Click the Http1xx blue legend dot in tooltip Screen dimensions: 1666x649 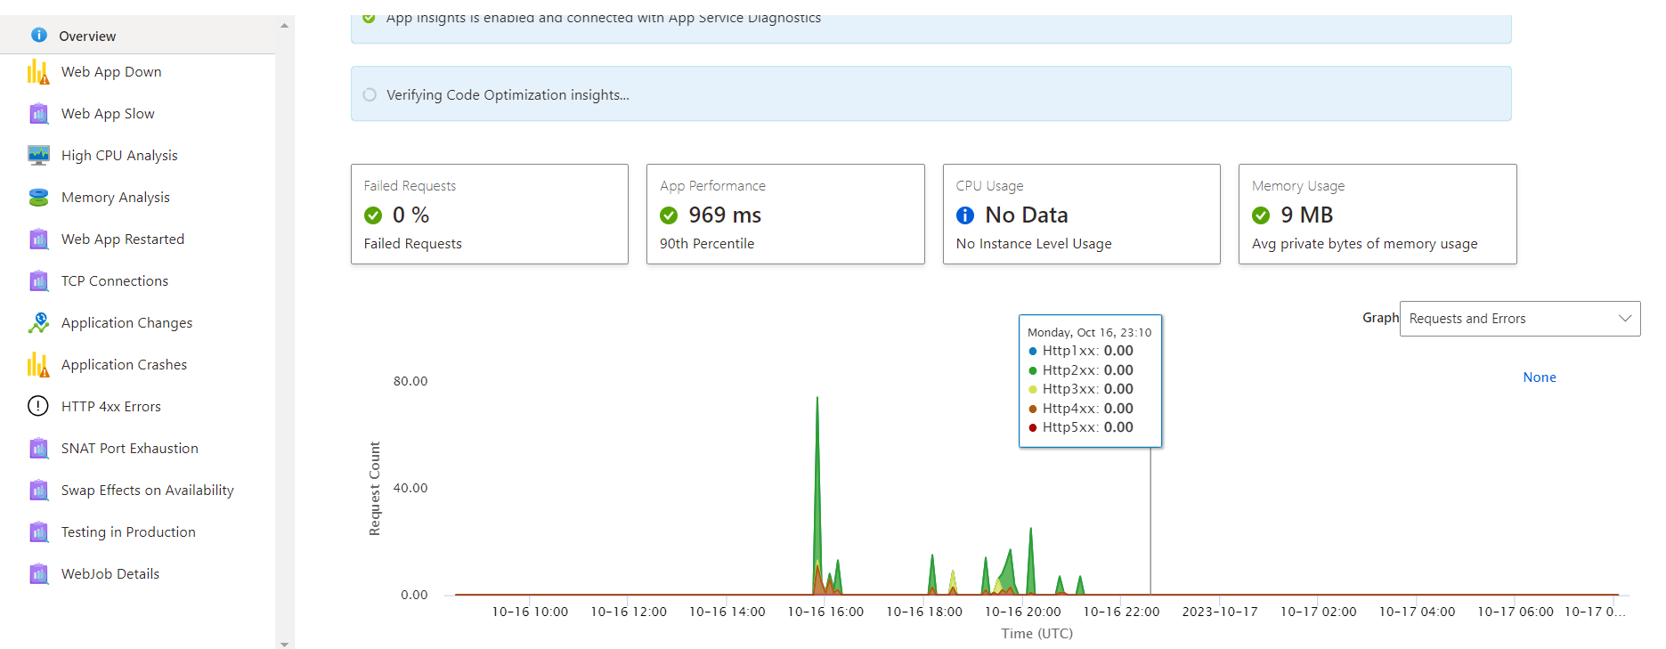point(1033,352)
